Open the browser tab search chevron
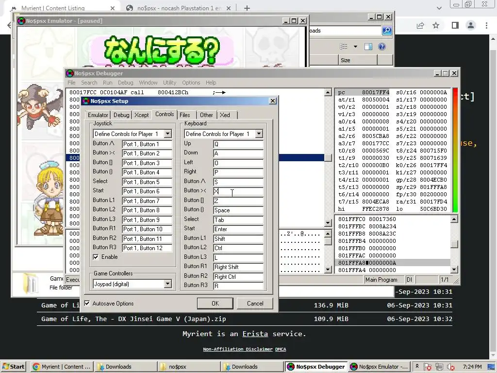Image resolution: width=497 pixels, height=373 pixels. 439,8
